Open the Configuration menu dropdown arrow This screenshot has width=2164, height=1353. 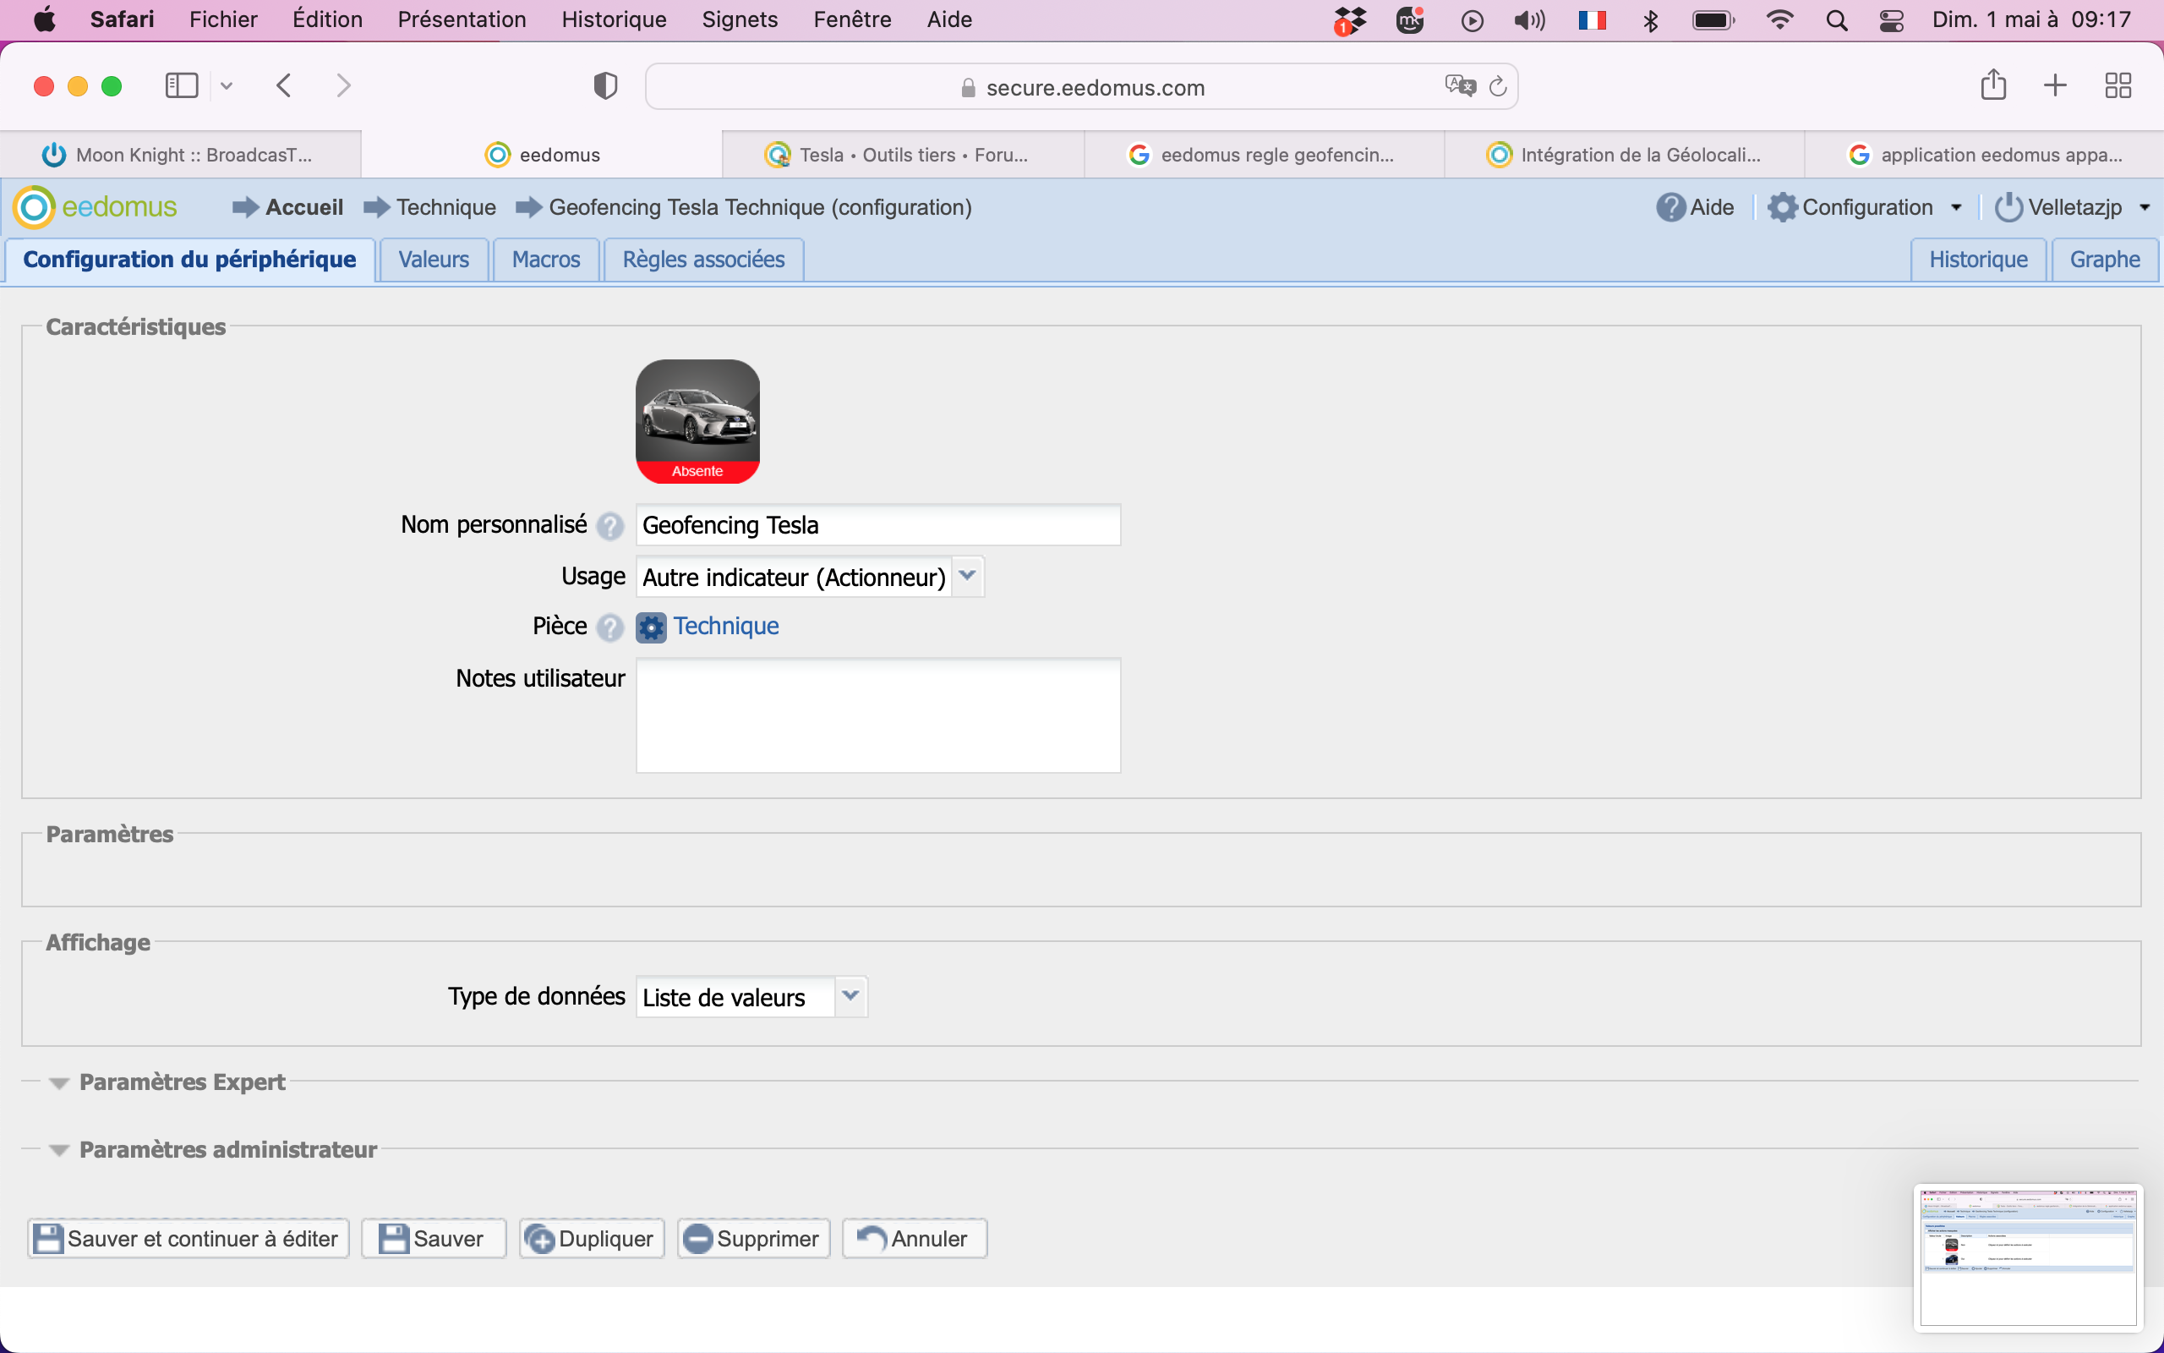[x=1957, y=208]
